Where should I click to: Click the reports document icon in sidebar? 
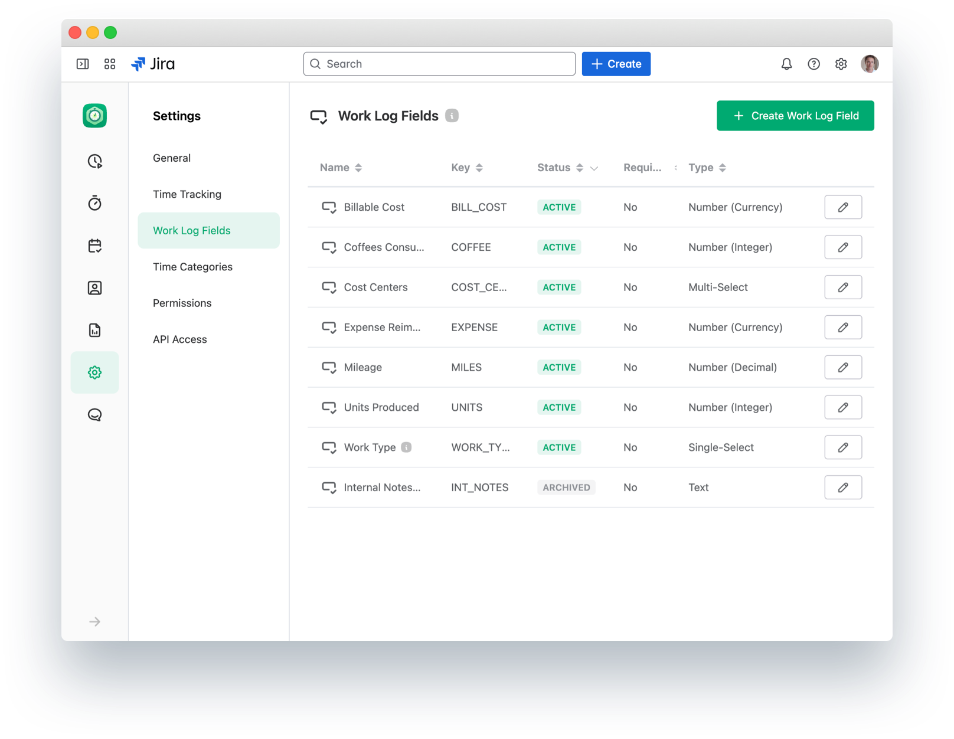click(94, 330)
